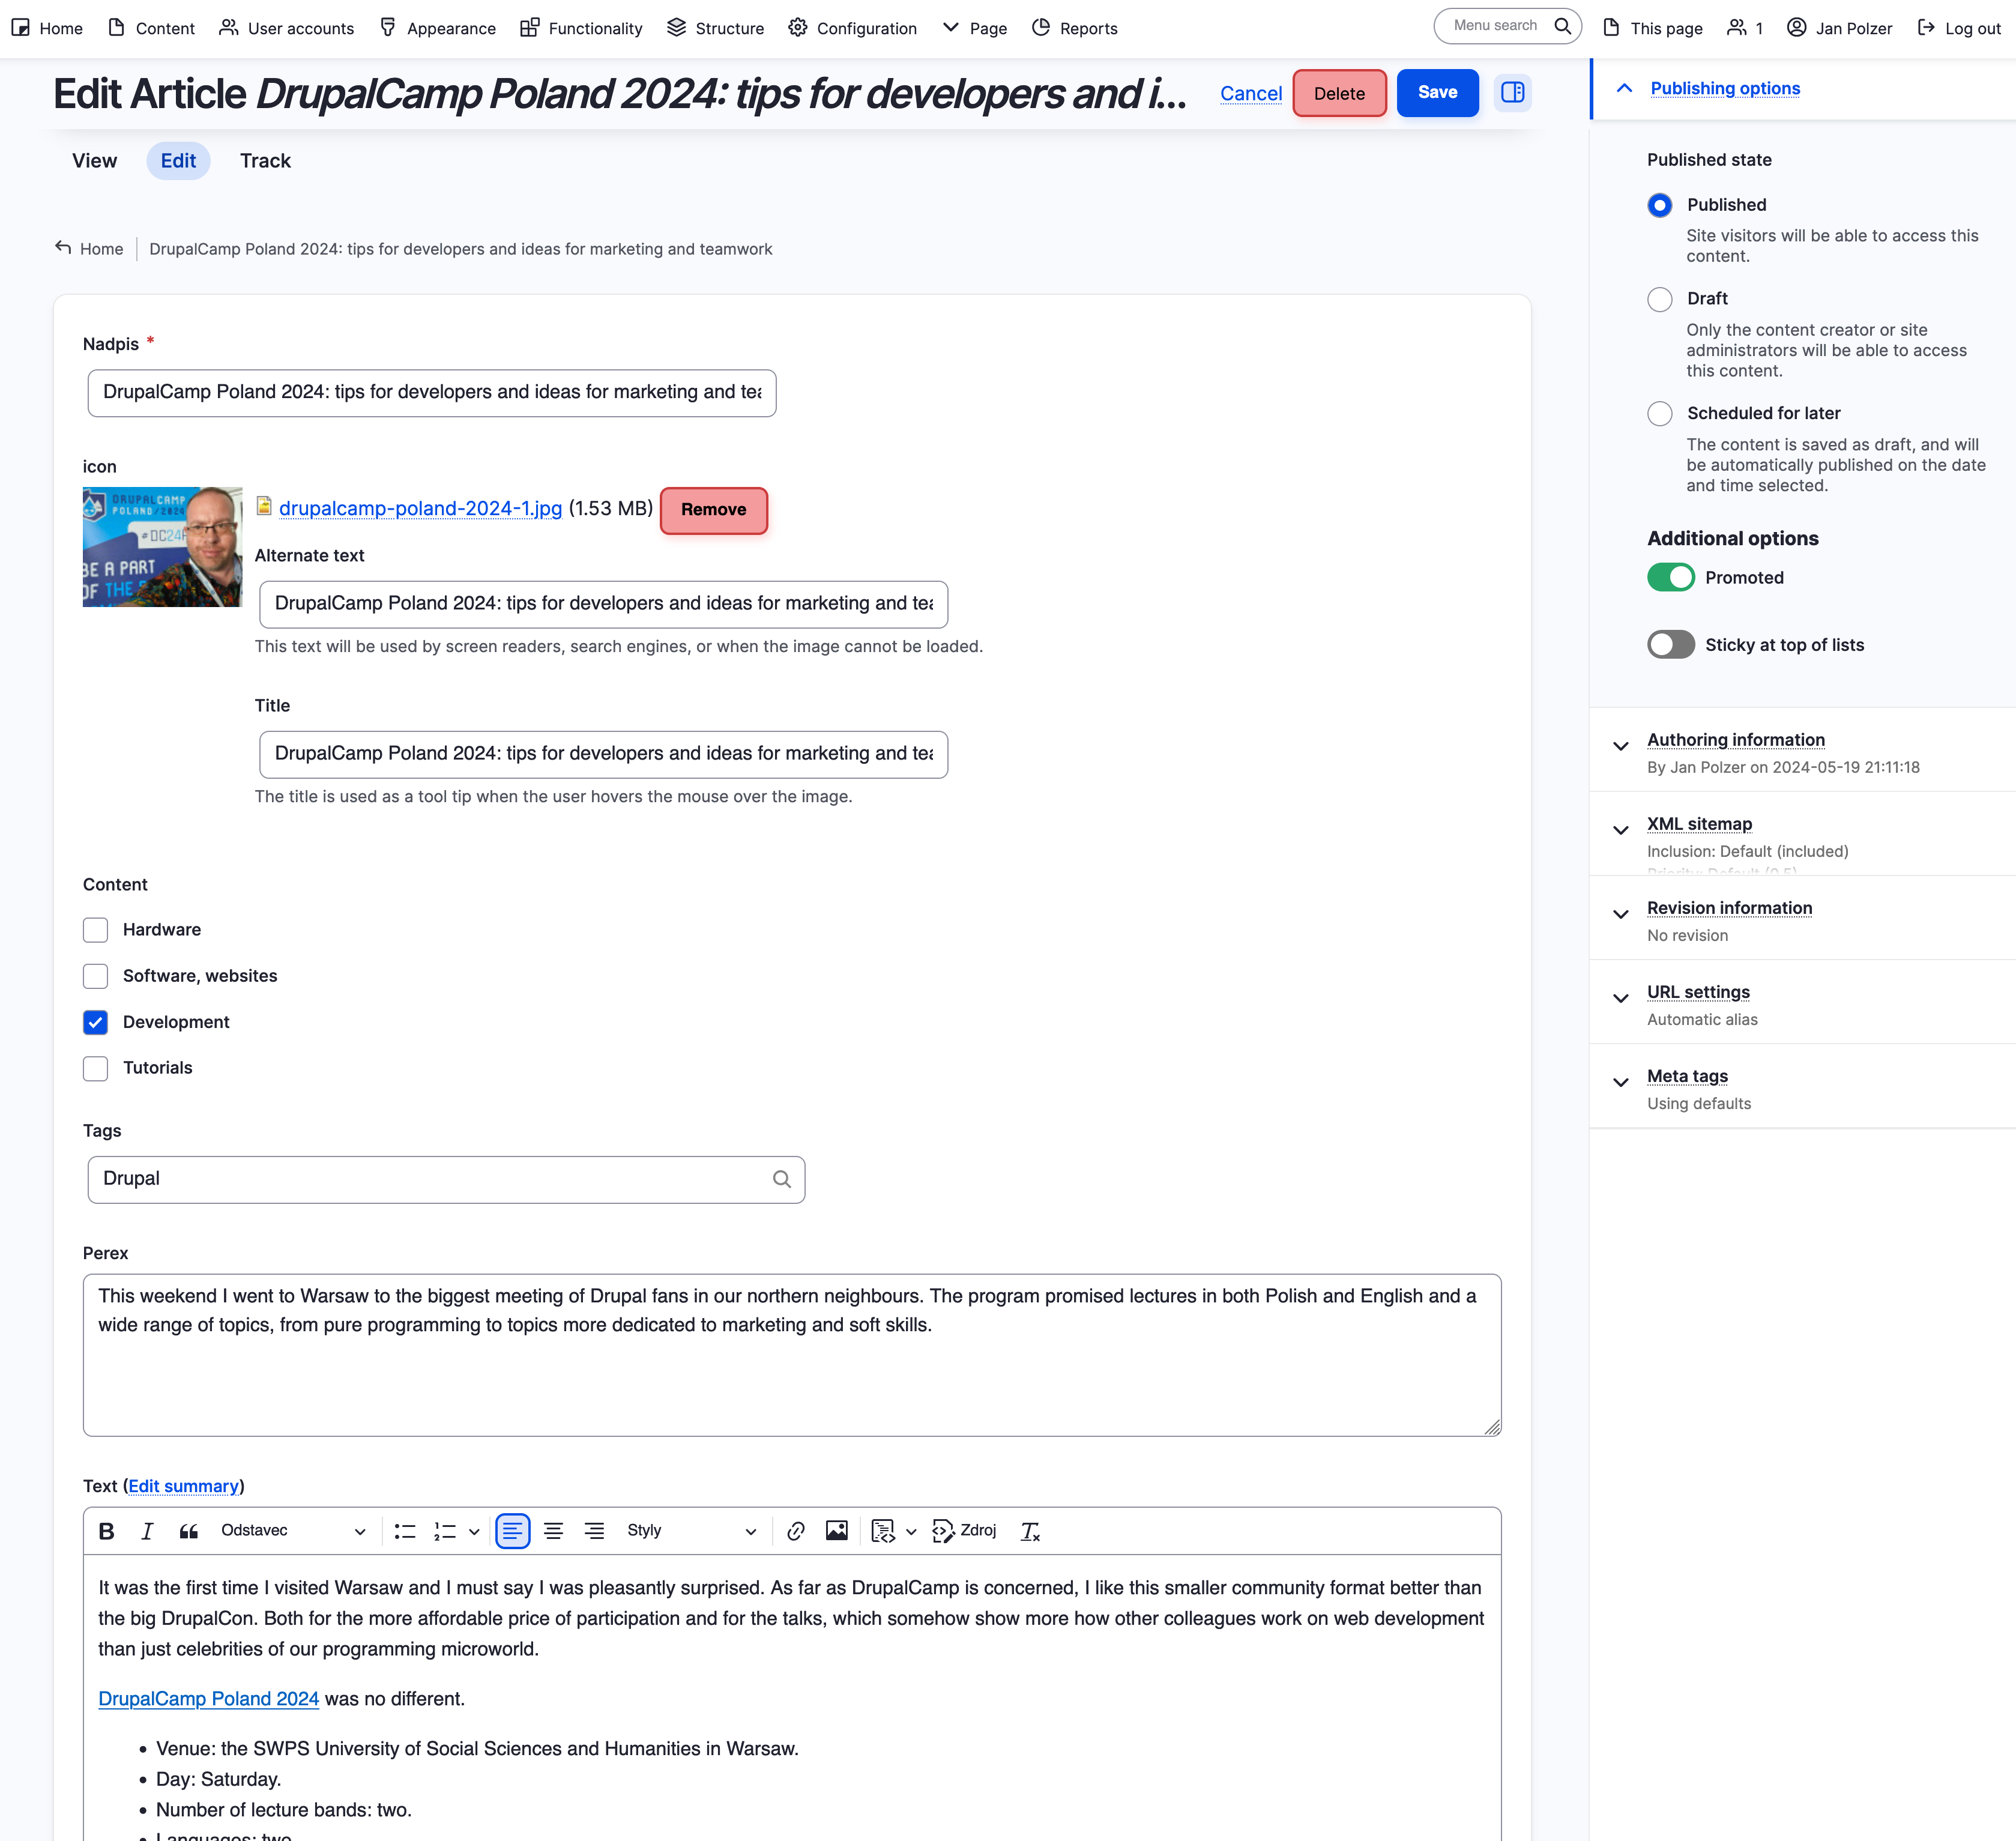Screen dimensions: 2016x1841
Task: Switch to the View tab
Action: (x=94, y=161)
